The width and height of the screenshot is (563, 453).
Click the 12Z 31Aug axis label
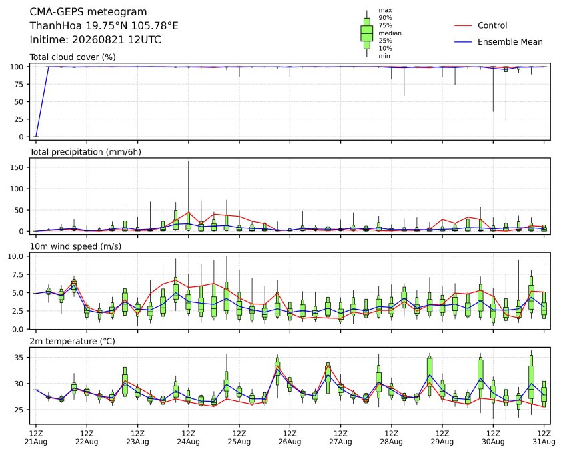[544, 438]
